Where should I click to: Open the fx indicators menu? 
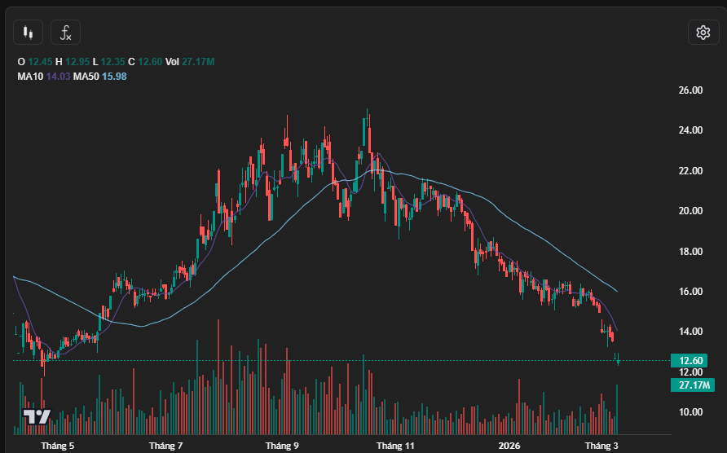[x=66, y=33]
